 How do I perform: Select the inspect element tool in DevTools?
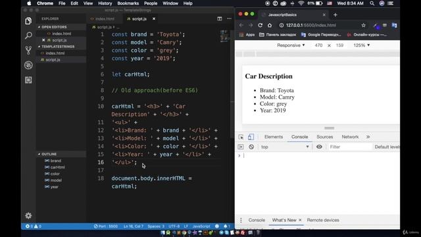(x=241, y=137)
